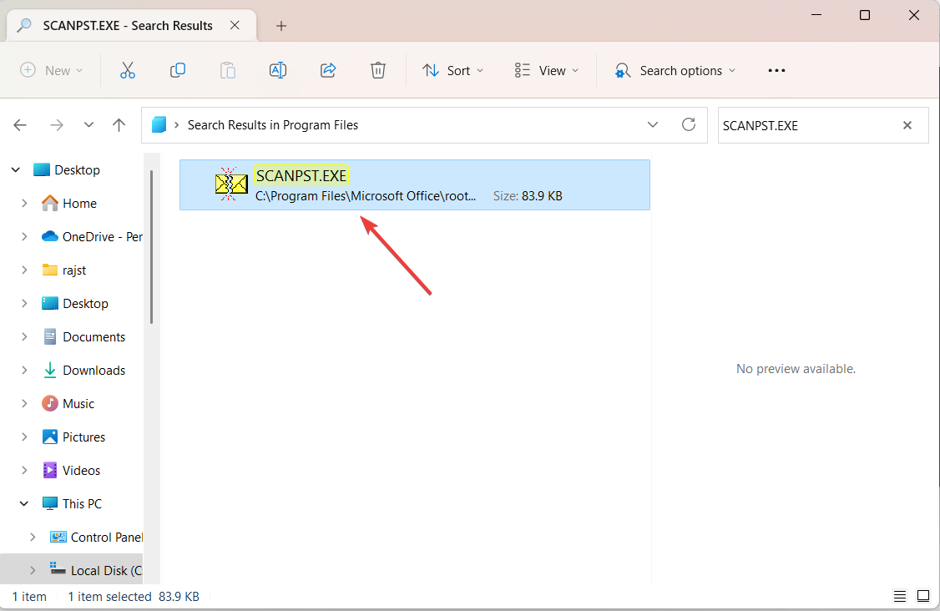
Task: Open the Sort dropdown menu
Action: tap(452, 71)
